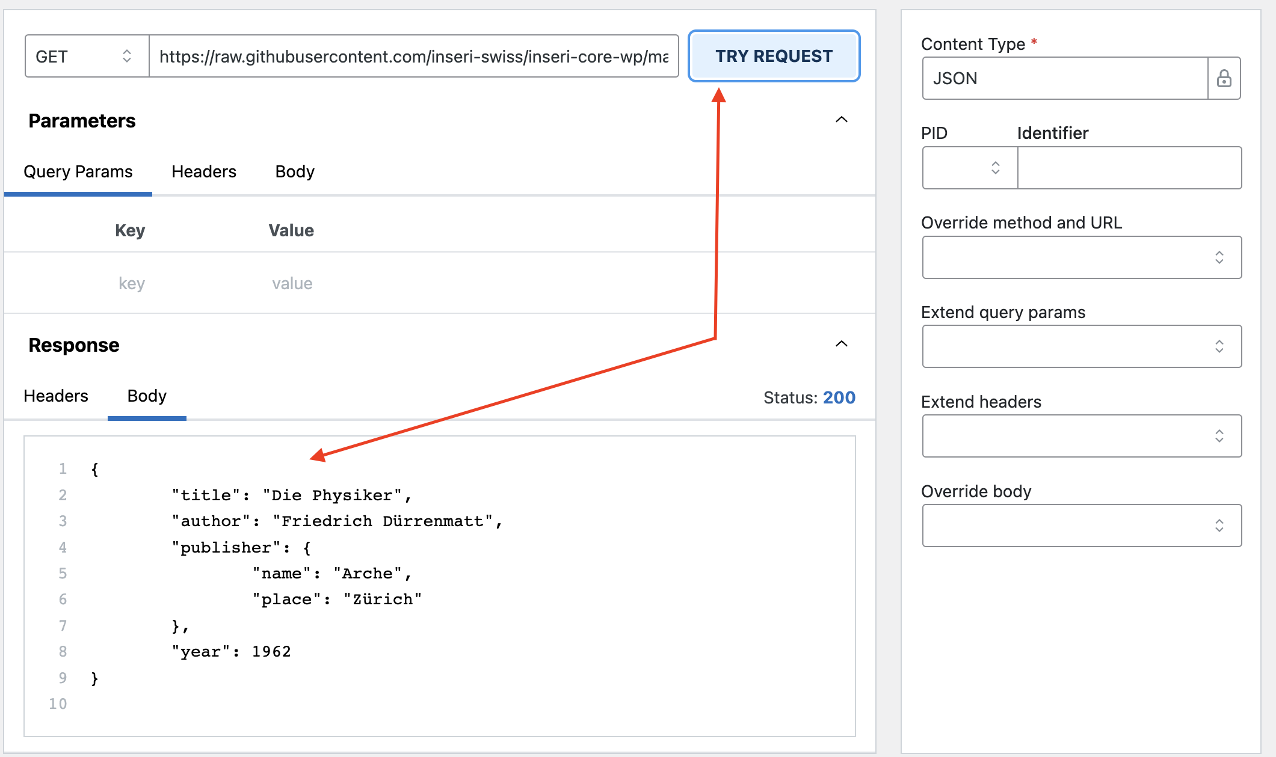Click the lock icon beside the JSON field
This screenshot has width=1276, height=757.
(x=1224, y=78)
